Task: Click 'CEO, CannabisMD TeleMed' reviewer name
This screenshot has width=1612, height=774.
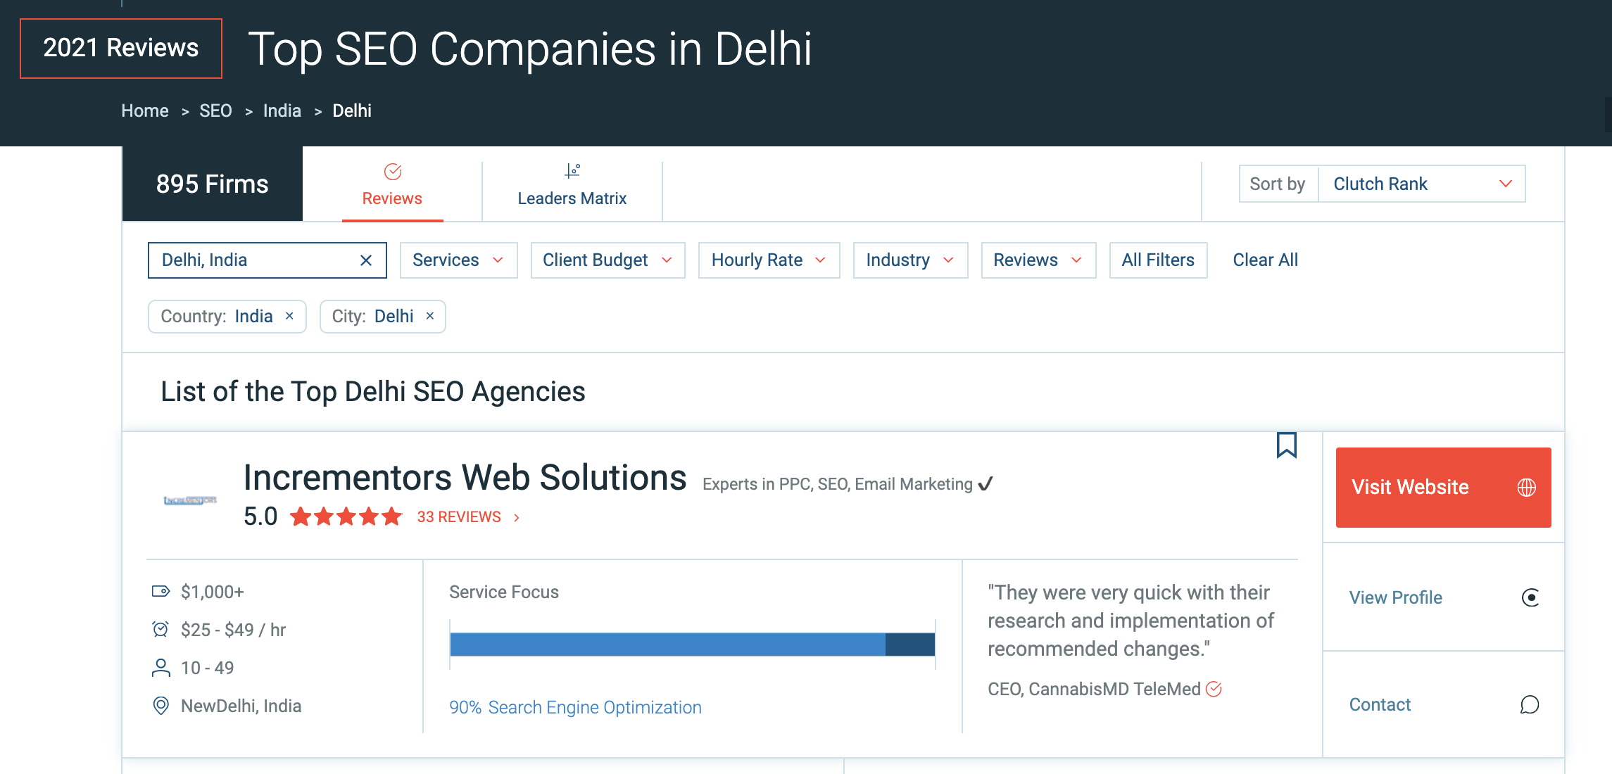Action: (x=1094, y=689)
